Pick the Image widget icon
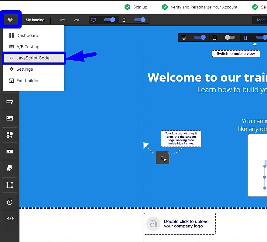This screenshot has height=242, width=267. tap(10, 118)
